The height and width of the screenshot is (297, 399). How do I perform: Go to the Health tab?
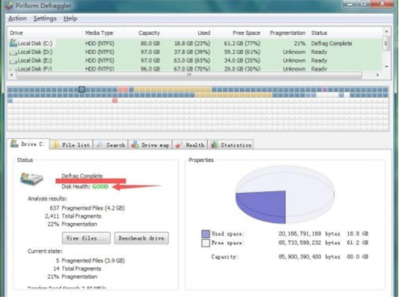(191, 144)
